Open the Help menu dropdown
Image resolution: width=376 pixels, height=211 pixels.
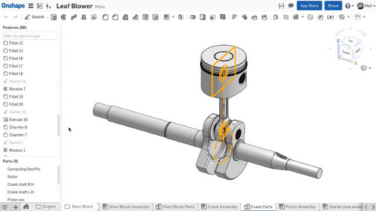(350, 6)
